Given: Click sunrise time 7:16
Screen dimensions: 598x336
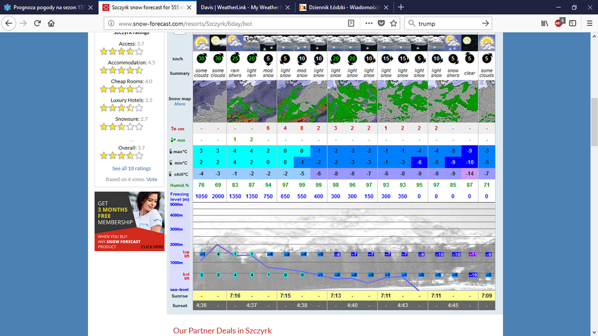Looking at the screenshot, I should tap(235, 295).
